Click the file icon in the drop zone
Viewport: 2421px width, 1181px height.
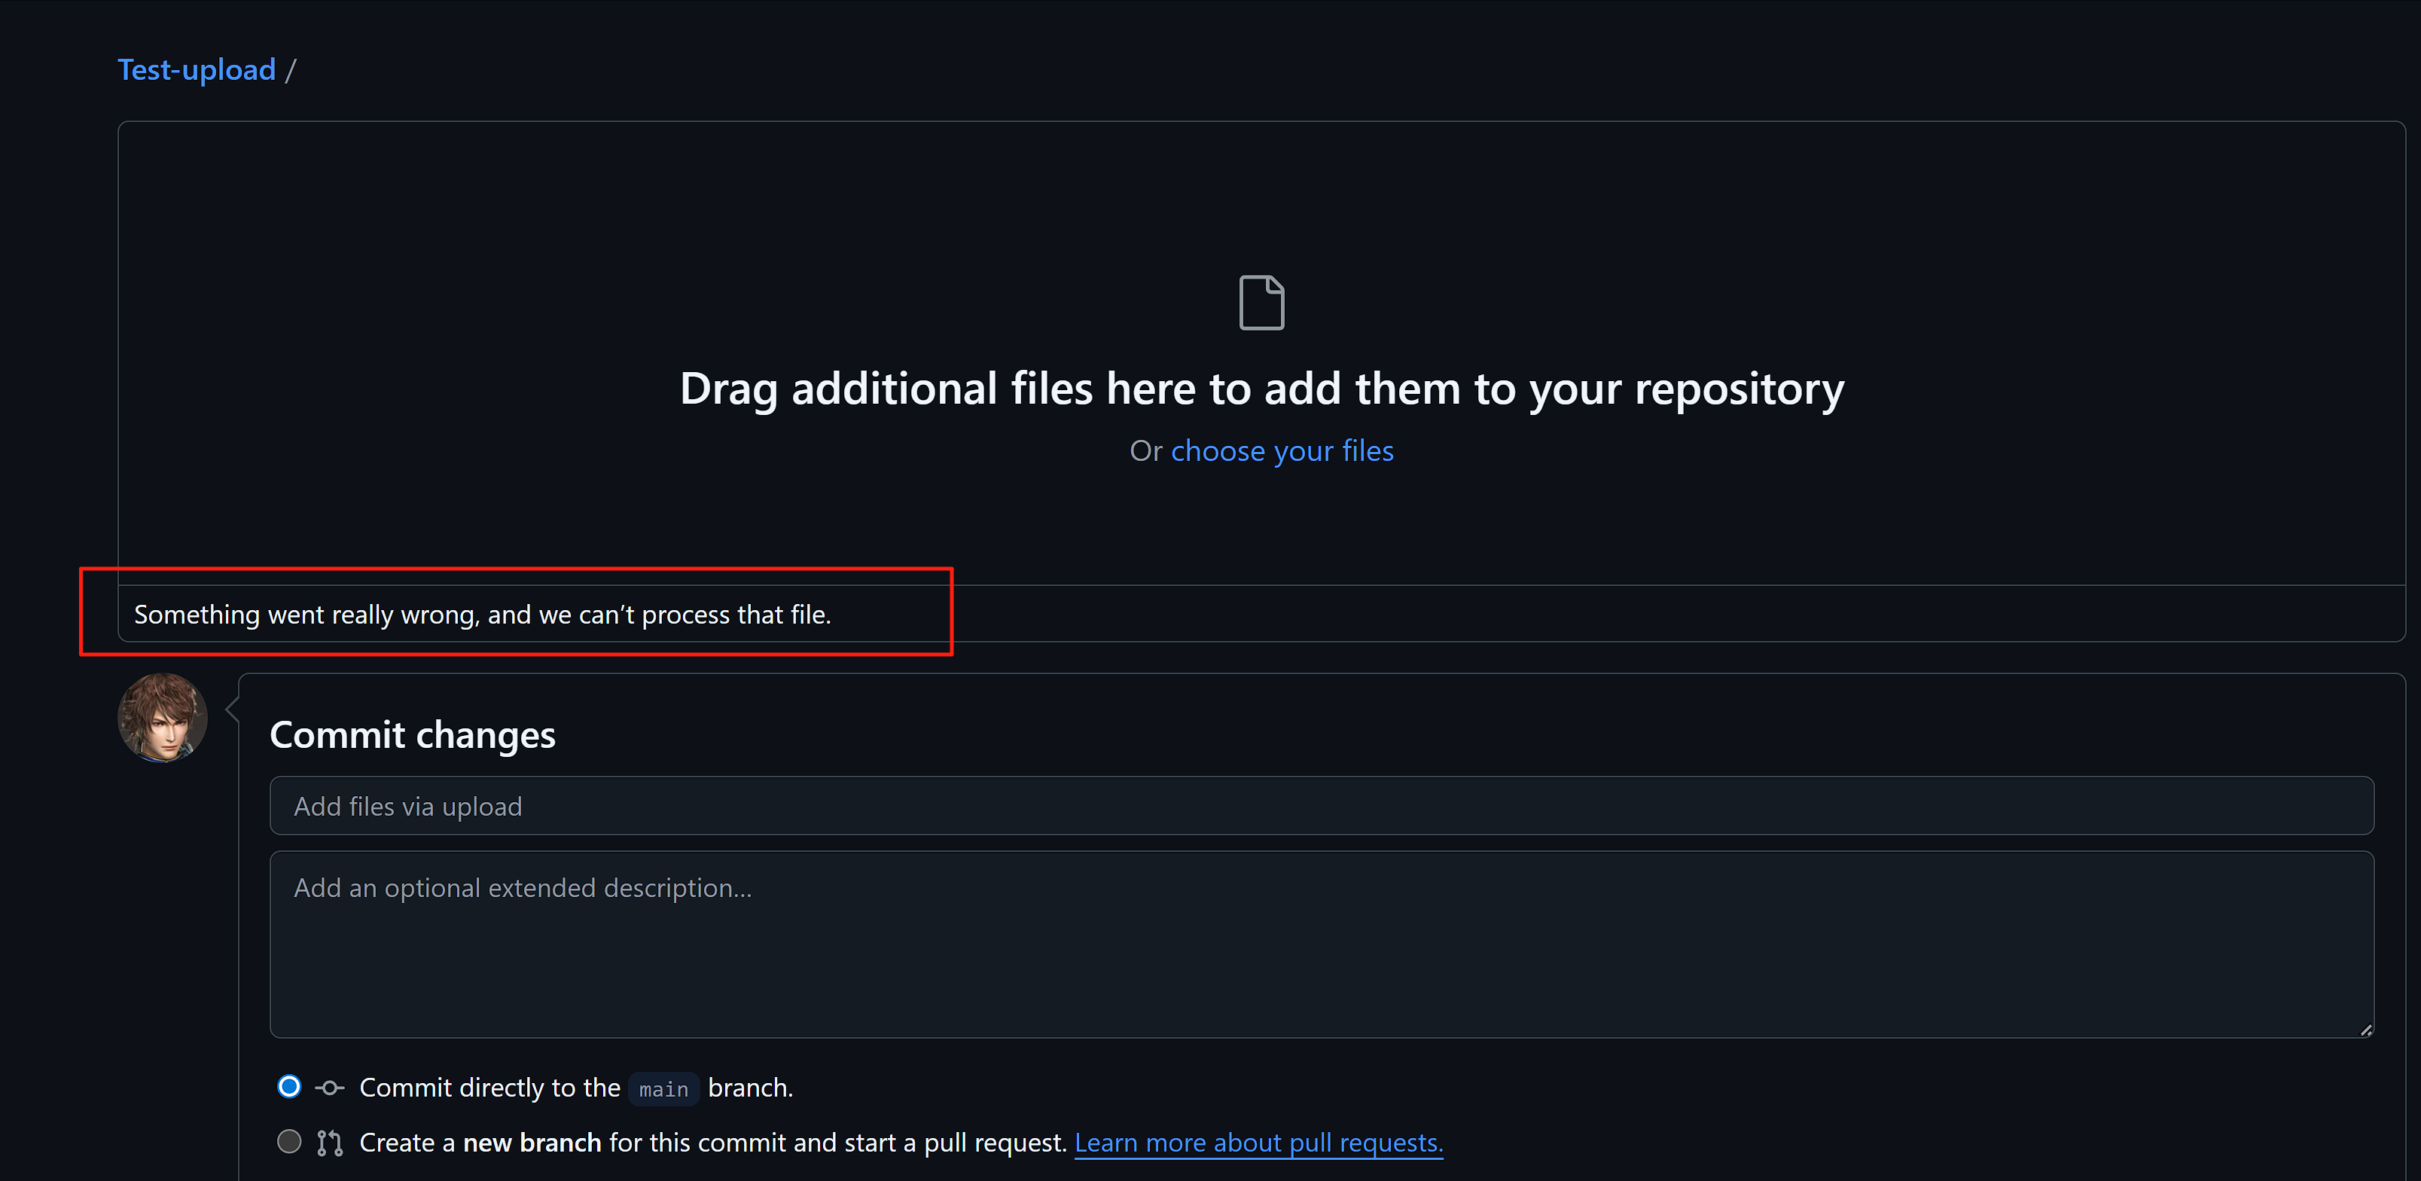(1261, 303)
